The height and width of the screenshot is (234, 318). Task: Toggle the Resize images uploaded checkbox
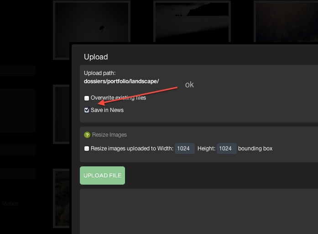point(87,149)
